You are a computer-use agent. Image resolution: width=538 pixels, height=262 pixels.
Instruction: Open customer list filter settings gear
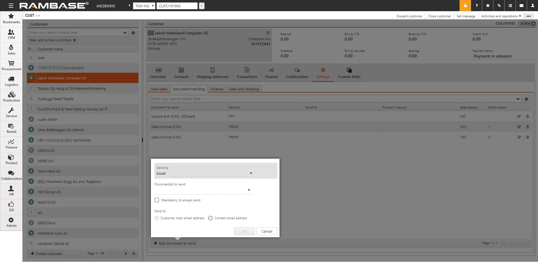coord(133,33)
